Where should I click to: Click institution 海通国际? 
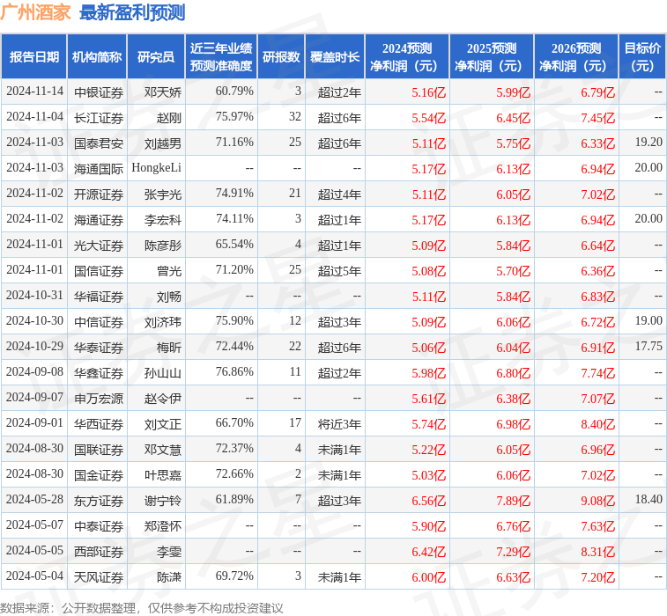tap(99, 169)
